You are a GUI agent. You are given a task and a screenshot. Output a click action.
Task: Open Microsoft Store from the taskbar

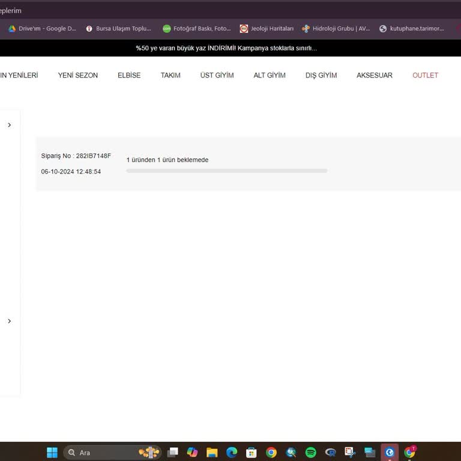tap(252, 452)
